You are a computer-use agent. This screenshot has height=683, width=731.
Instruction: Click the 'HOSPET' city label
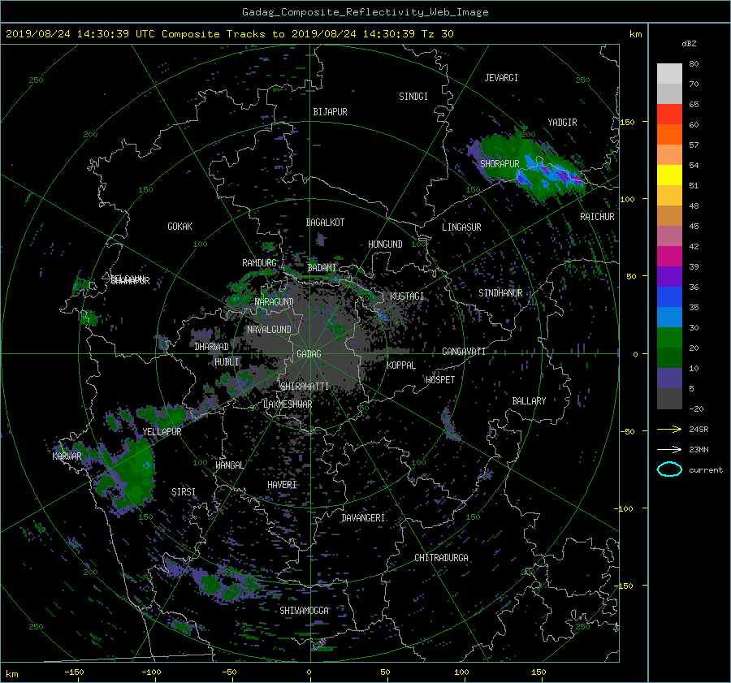(x=440, y=380)
